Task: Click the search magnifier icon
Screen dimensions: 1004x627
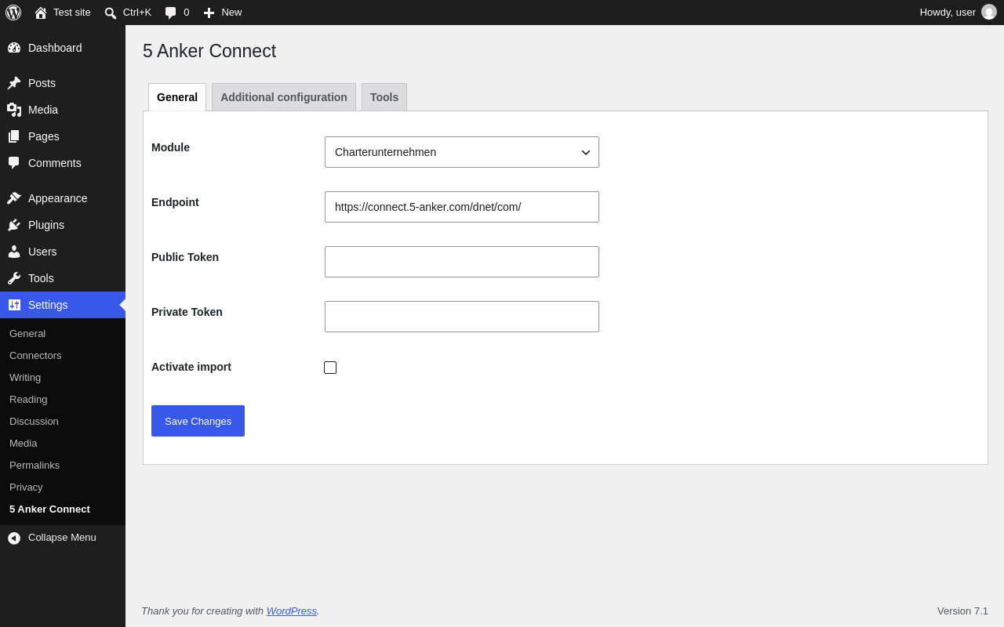Action: pos(111,13)
